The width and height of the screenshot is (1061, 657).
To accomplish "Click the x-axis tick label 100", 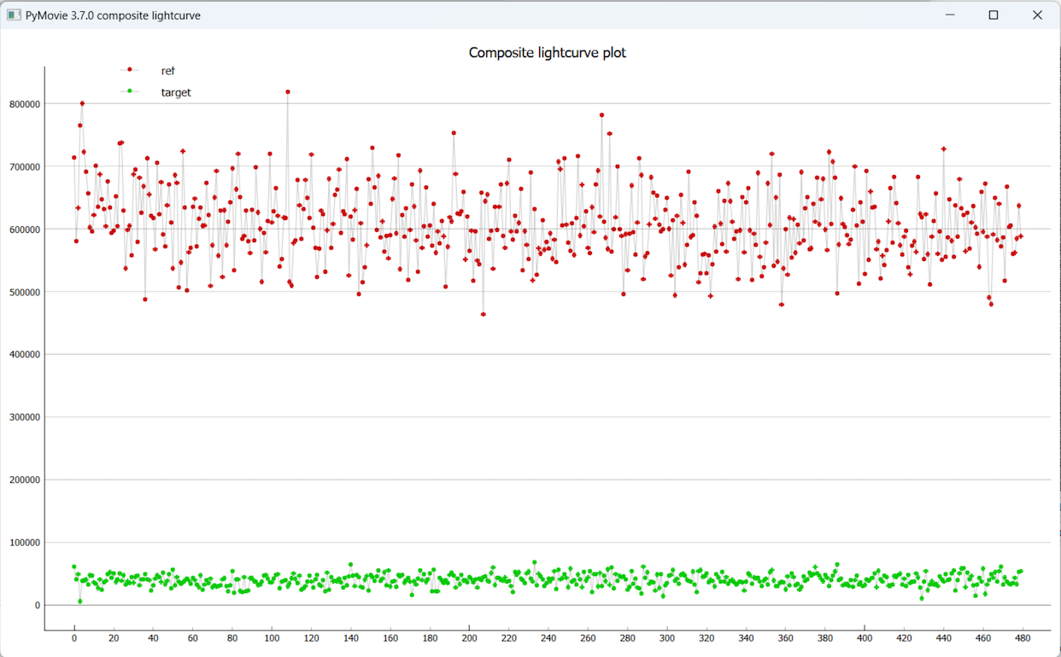I will pos(272,638).
